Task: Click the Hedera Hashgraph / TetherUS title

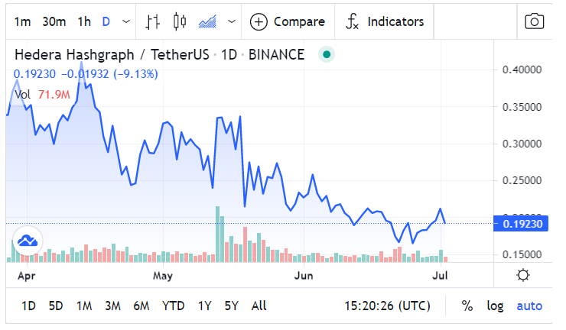Action: coord(112,55)
